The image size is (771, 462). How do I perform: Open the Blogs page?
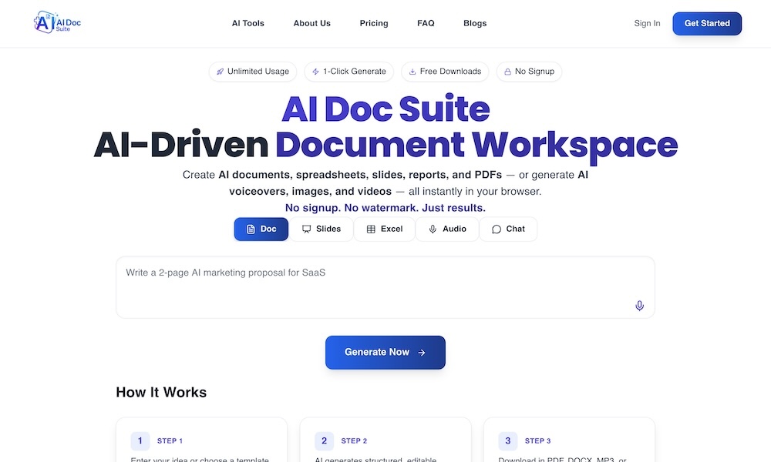[475, 23]
